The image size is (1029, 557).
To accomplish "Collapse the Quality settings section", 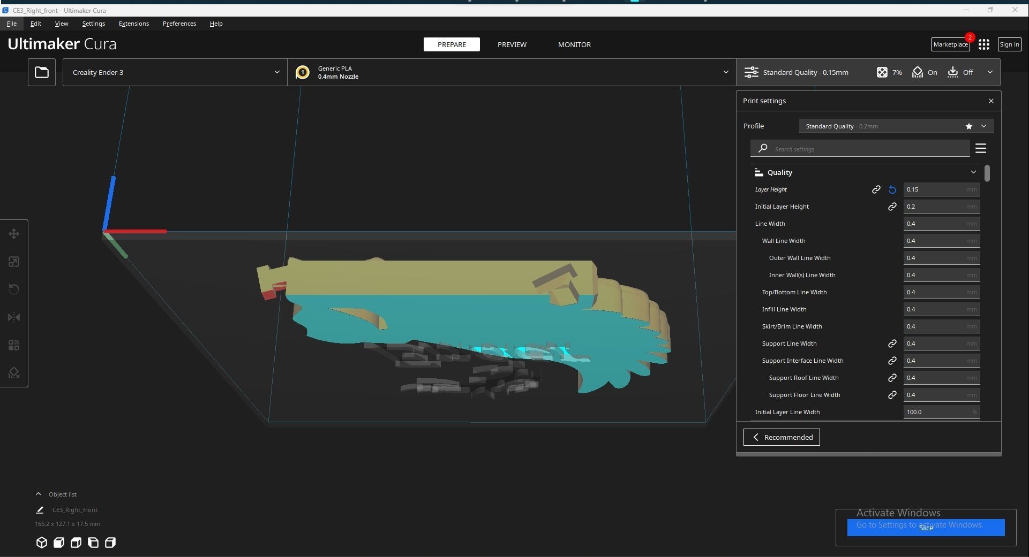I will pyautogui.click(x=865, y=172).
